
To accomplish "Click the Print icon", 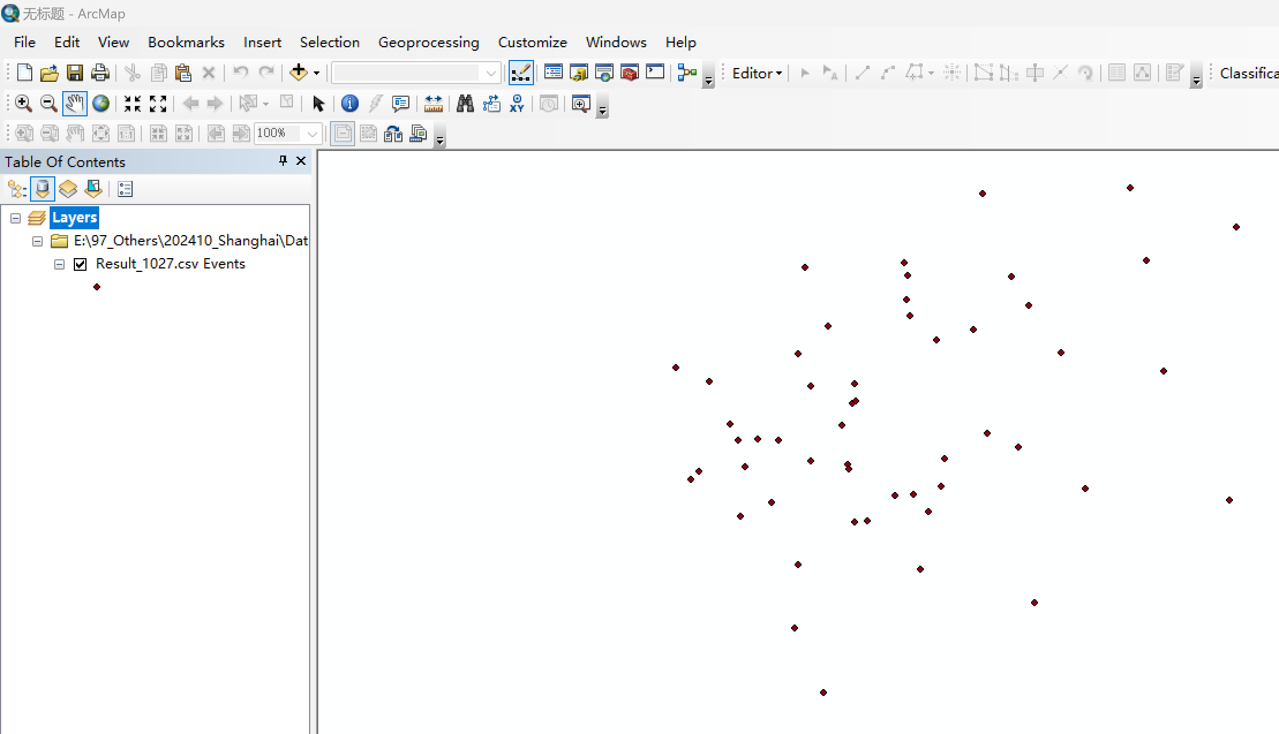I will coord(100,73).
